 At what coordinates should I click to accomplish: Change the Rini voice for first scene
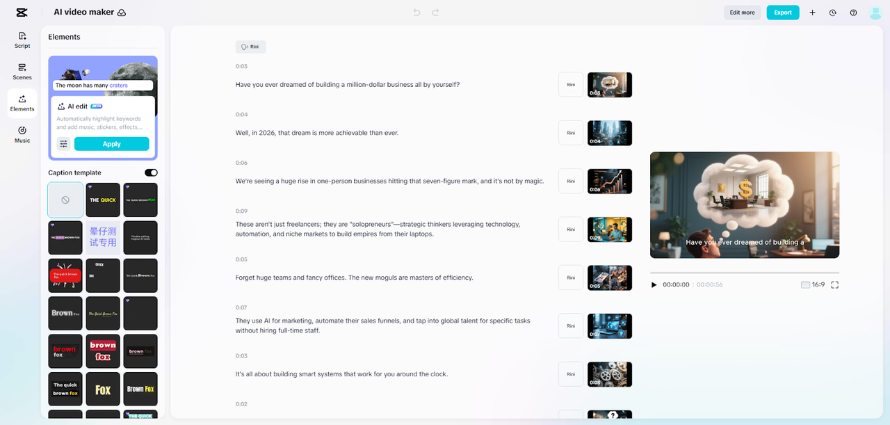(571, 85)
